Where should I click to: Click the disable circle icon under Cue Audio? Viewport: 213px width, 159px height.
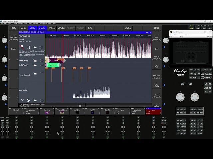[x=28, y=100]
